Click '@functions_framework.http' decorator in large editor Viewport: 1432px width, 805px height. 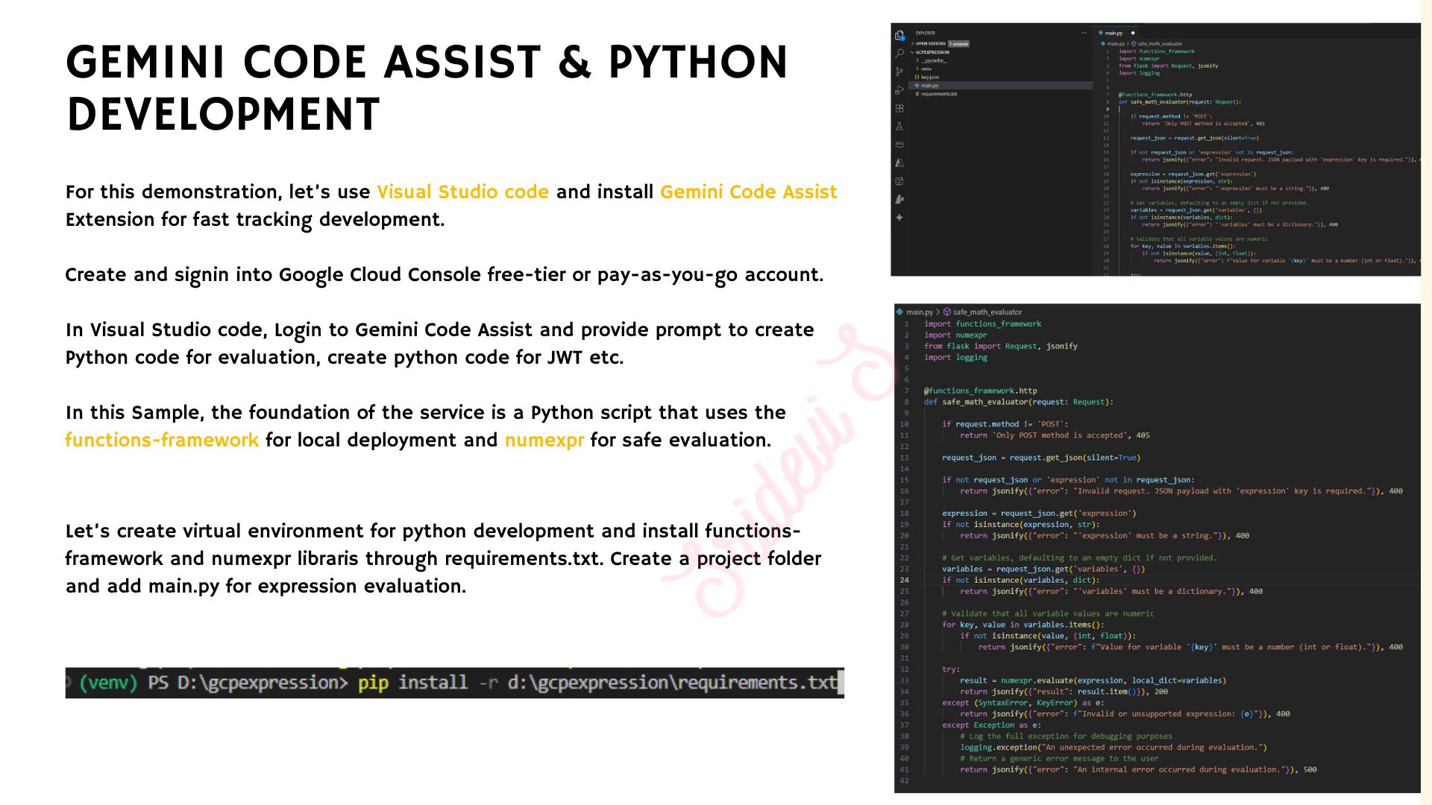coord(980,391)
